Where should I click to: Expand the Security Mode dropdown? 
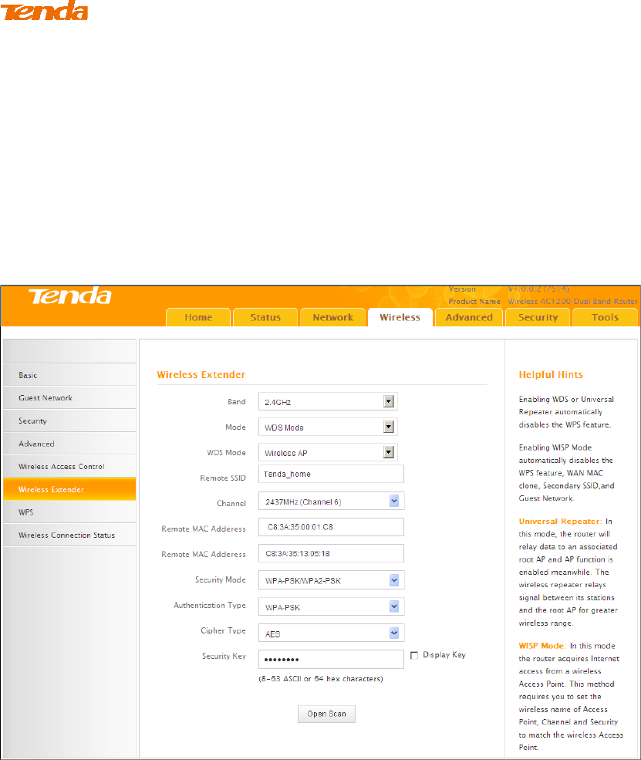pos(332,580)
